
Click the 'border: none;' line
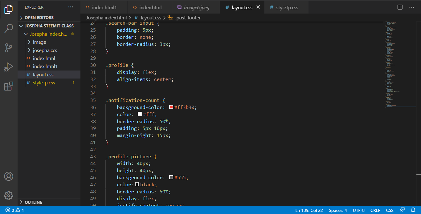pyautogui.click(x=135, y=37)
